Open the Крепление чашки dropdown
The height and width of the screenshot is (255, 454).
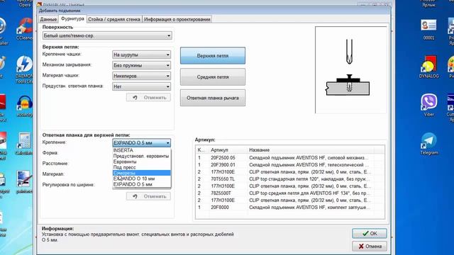(x=141, y=55)
